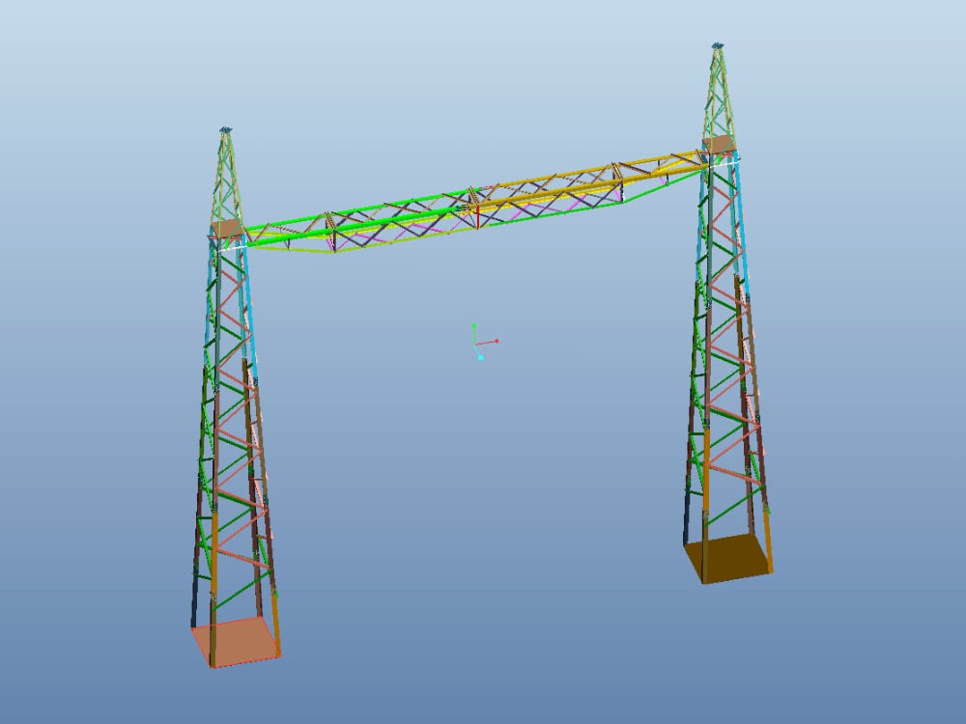Select the brown junction block on right tower
This screenshot has width=966, height=724.
(x=719, y=145)
